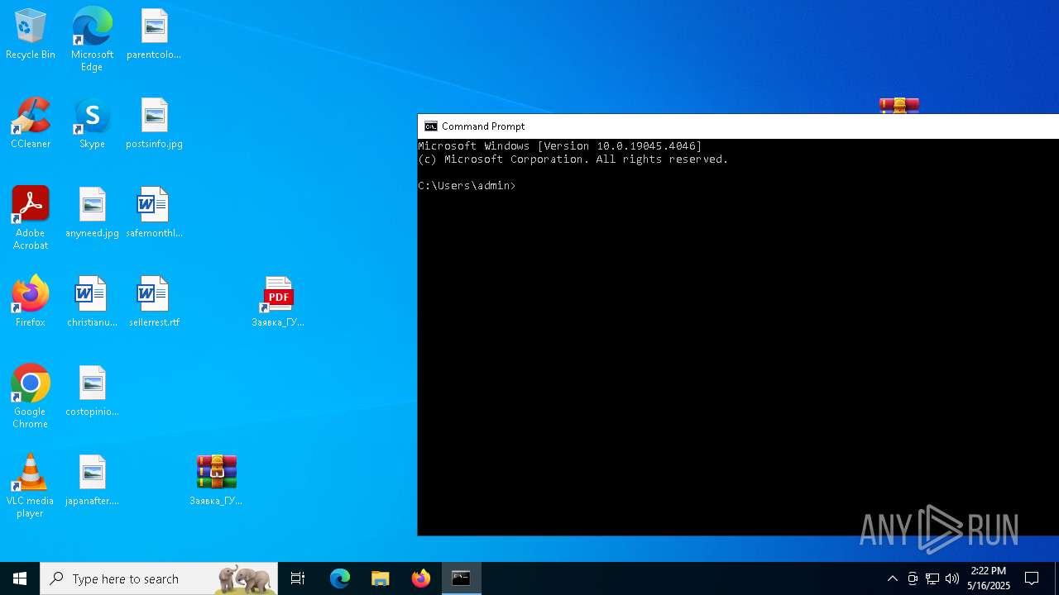Click inside the Command Prompt console area

click(x=738, y=337)
